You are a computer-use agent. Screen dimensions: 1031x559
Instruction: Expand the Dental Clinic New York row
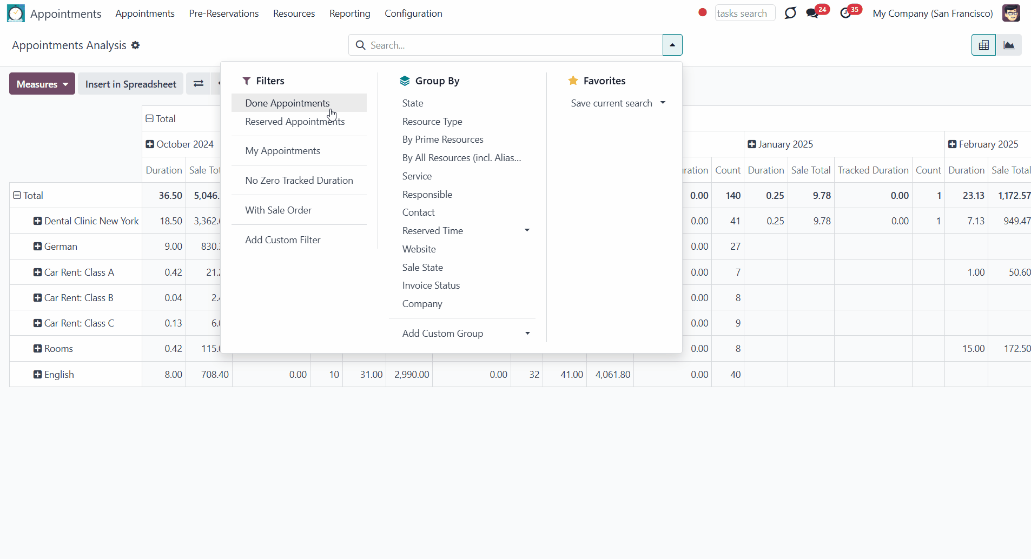37,221
